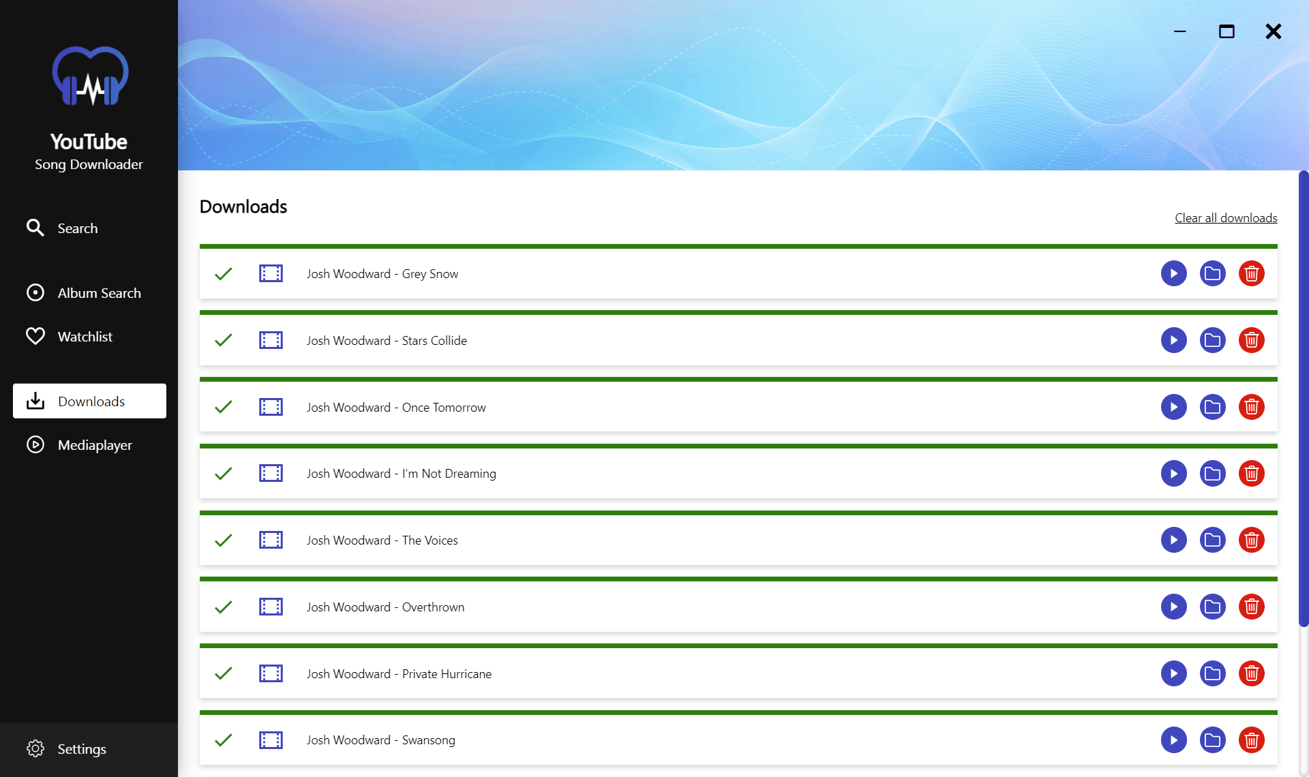Click the video icon for Private Hurricane
This screenshot has height=777, width=1309.
271,673
